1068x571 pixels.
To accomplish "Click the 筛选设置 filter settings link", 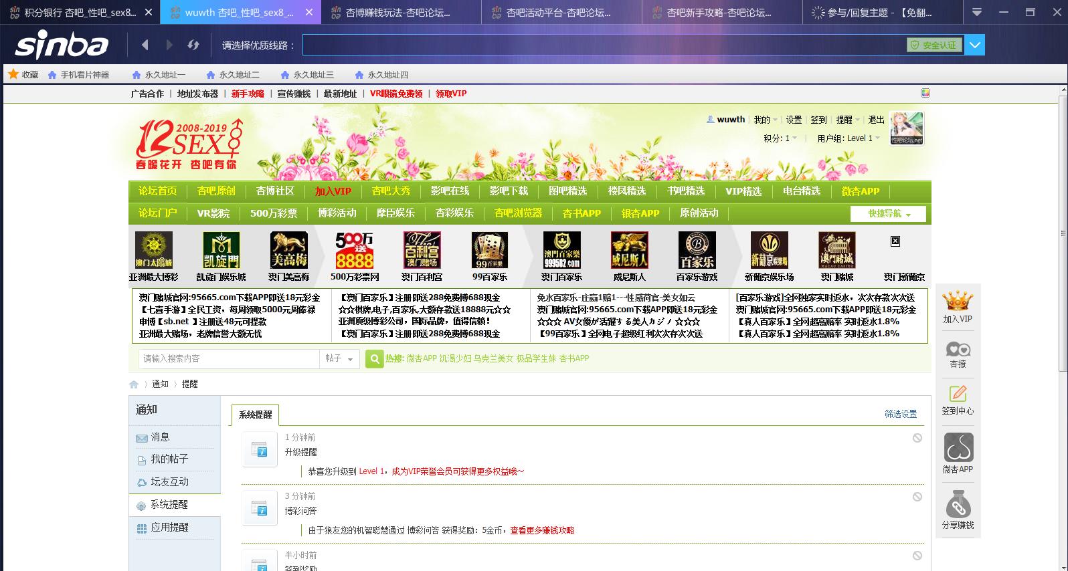I will 901,415.
